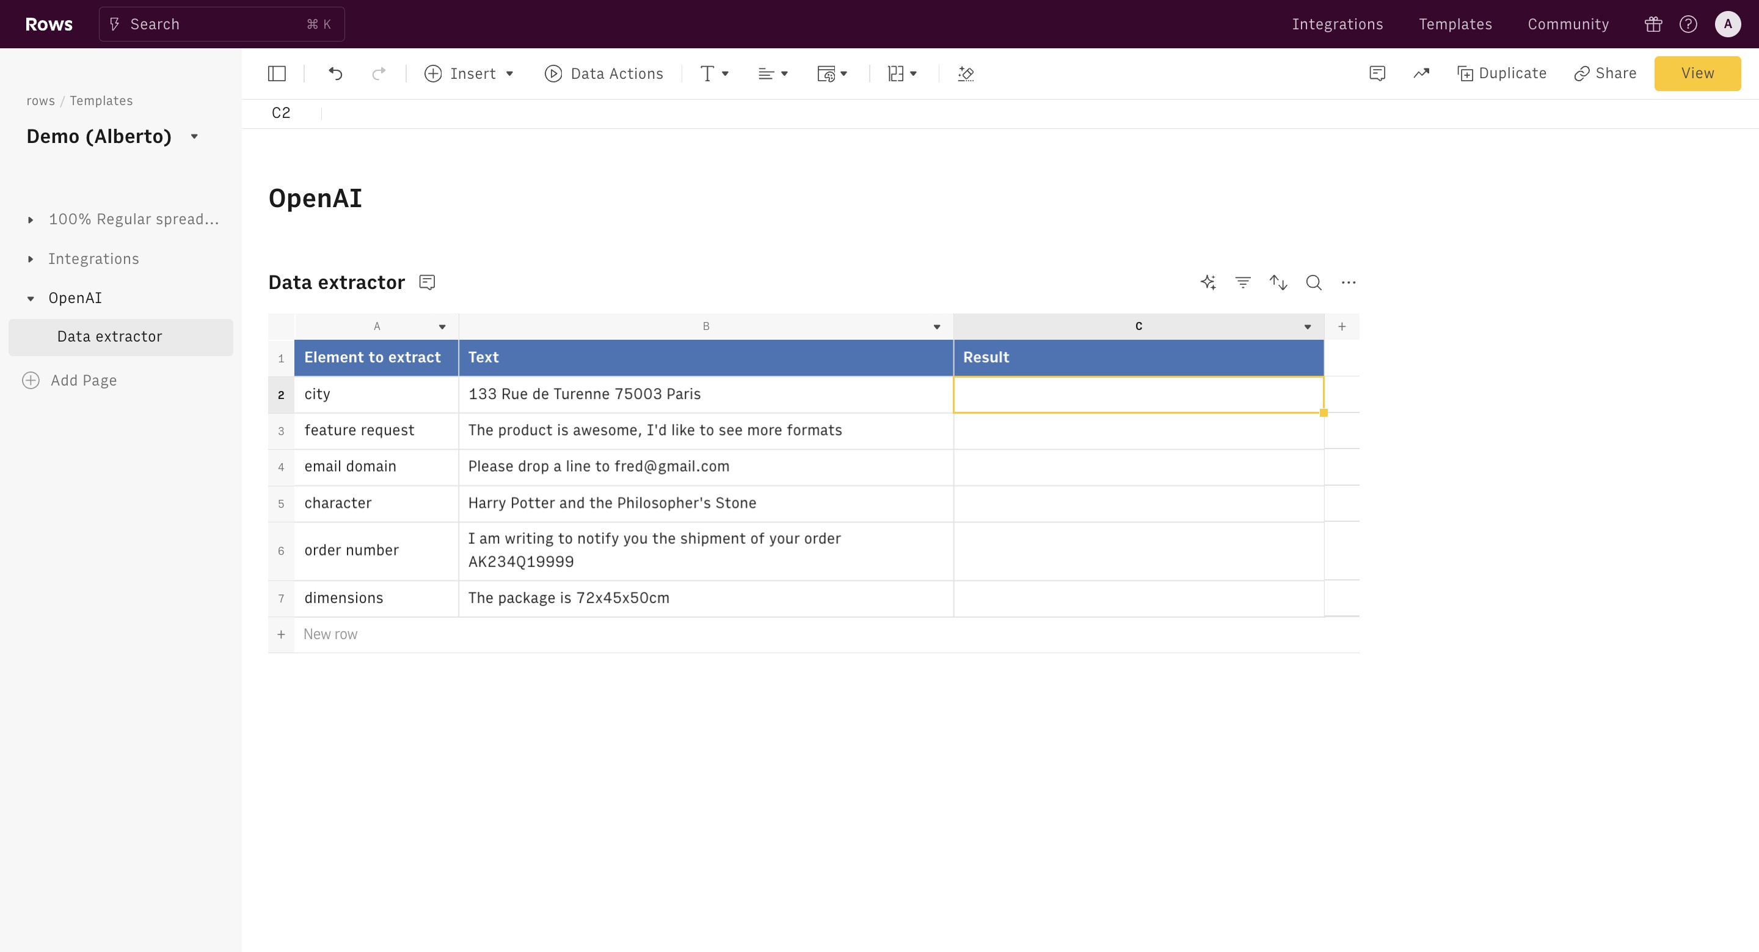The height and width of the screenshot is (952, 1759).
Task: Open Community in top navigation
Action: pos(1568,24)
